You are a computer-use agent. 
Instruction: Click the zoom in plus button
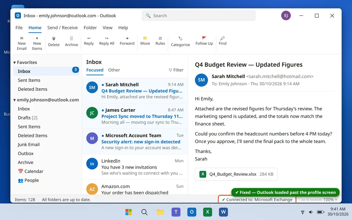click(336, 200)
